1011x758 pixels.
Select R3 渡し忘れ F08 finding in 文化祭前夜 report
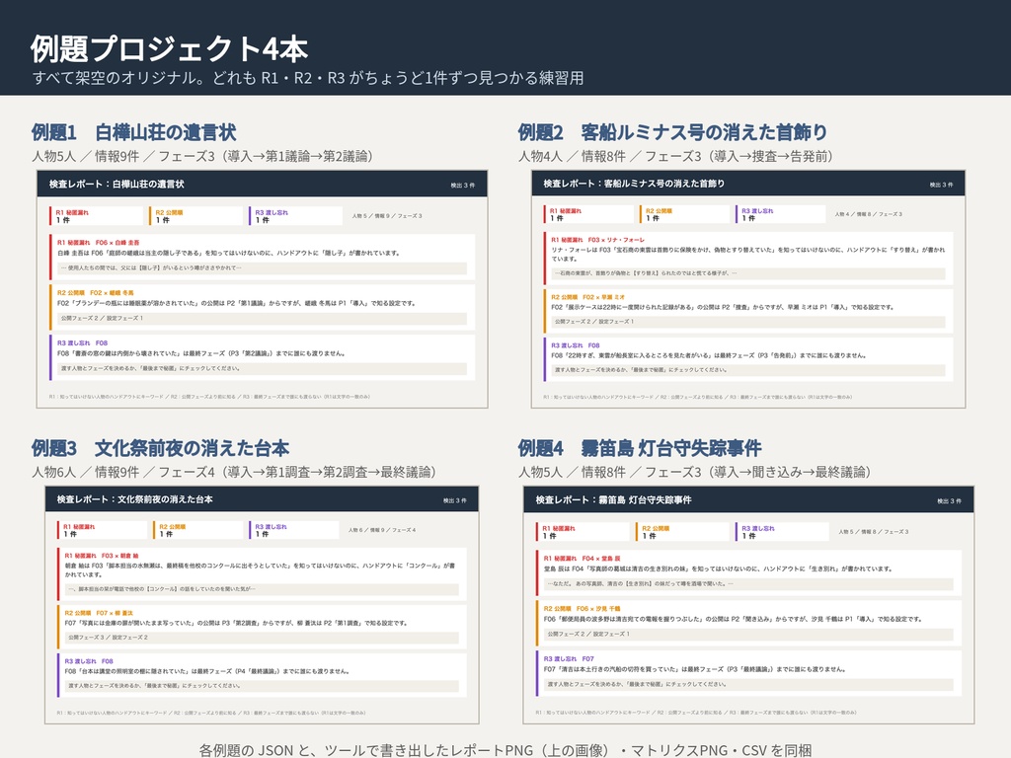pos(262,675)
